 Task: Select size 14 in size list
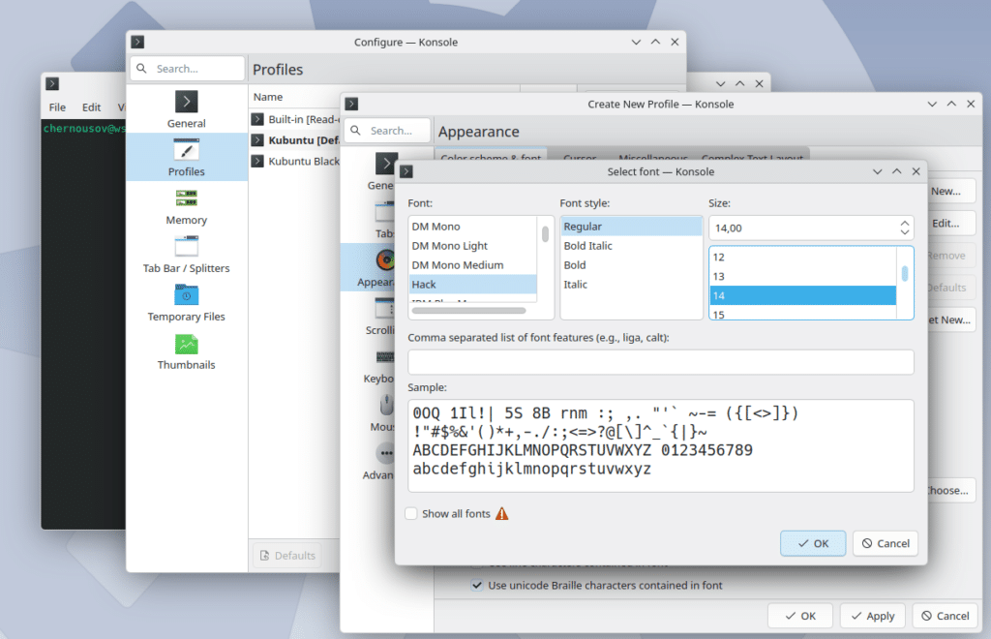[802, 296]
